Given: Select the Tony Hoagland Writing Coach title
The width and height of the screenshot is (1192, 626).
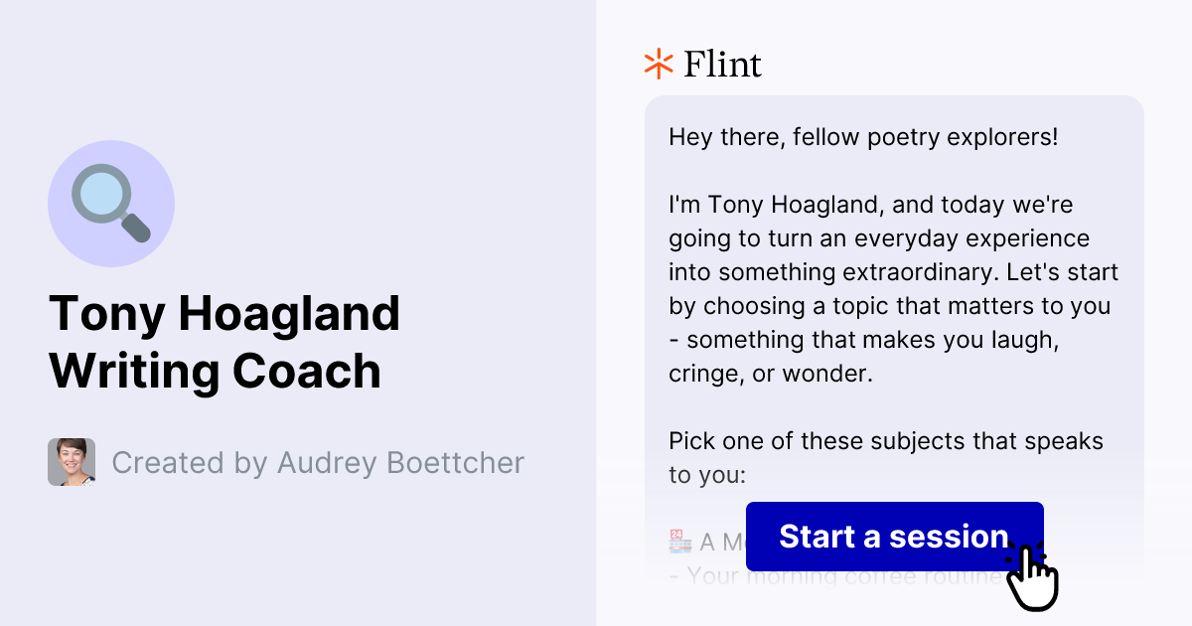Looking at the screenshot, I should pyautogui.click(x=224, y=342).
